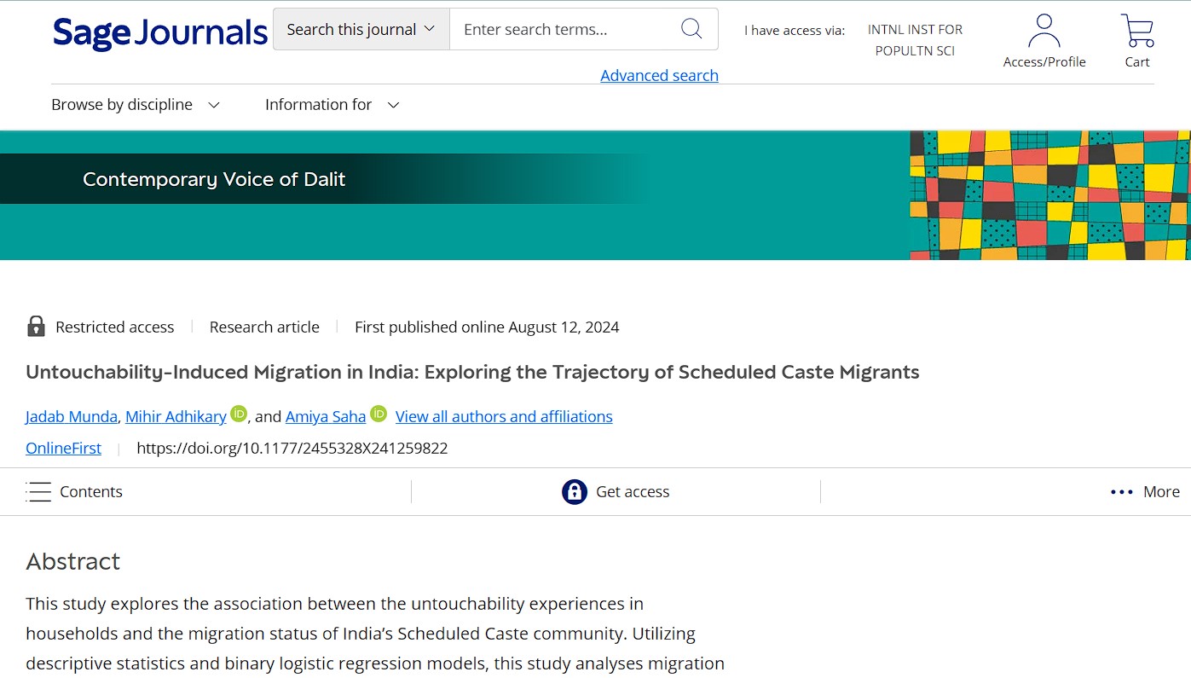Open author link Jadab Munda

coord(71,416)
